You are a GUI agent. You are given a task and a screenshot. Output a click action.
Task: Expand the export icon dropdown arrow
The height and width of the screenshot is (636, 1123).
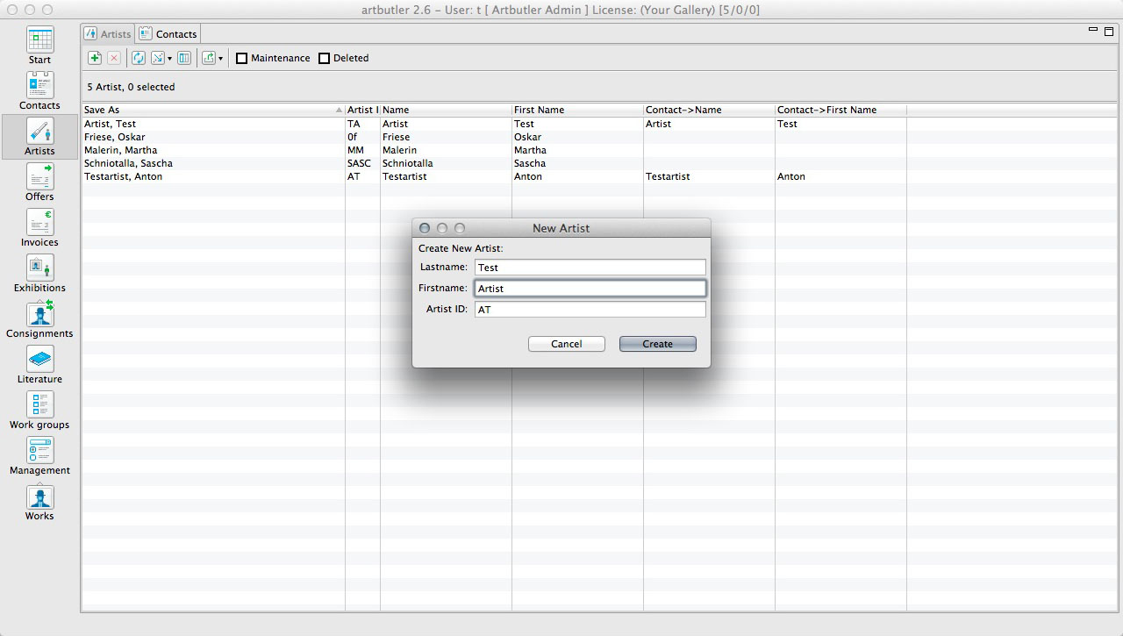tap(220, 59)
